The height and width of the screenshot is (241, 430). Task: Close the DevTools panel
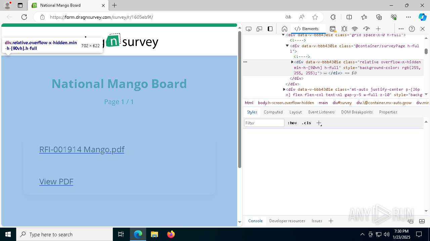coord(423,29)
